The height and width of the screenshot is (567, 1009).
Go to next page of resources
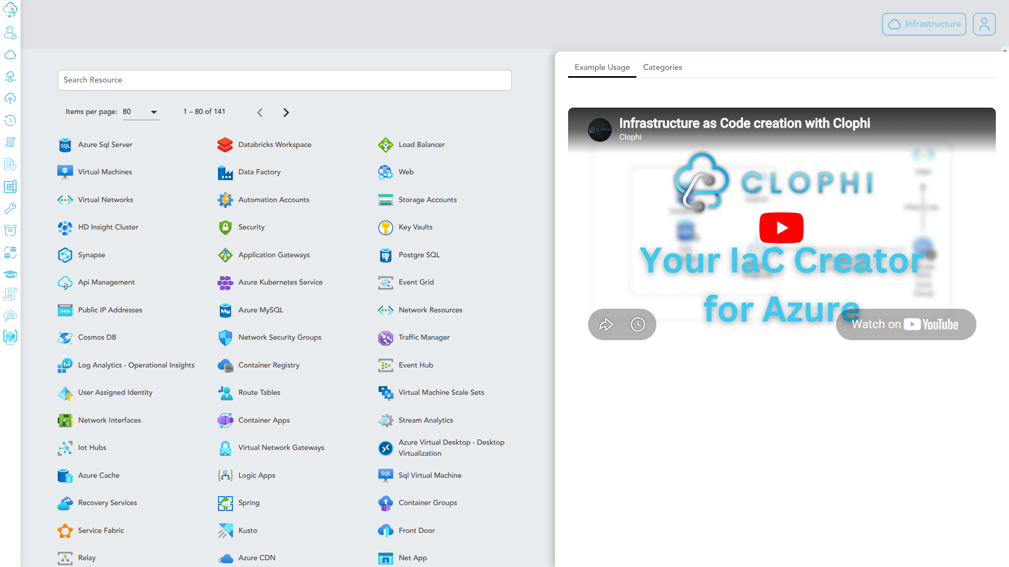286,112
